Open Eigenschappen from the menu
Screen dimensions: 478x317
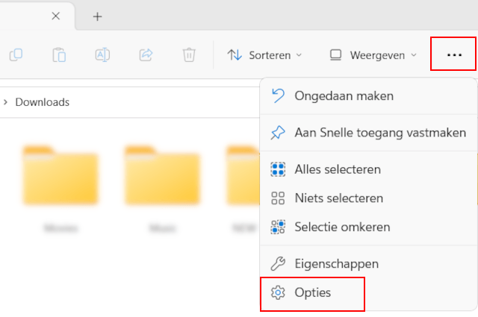pos(336,263)
